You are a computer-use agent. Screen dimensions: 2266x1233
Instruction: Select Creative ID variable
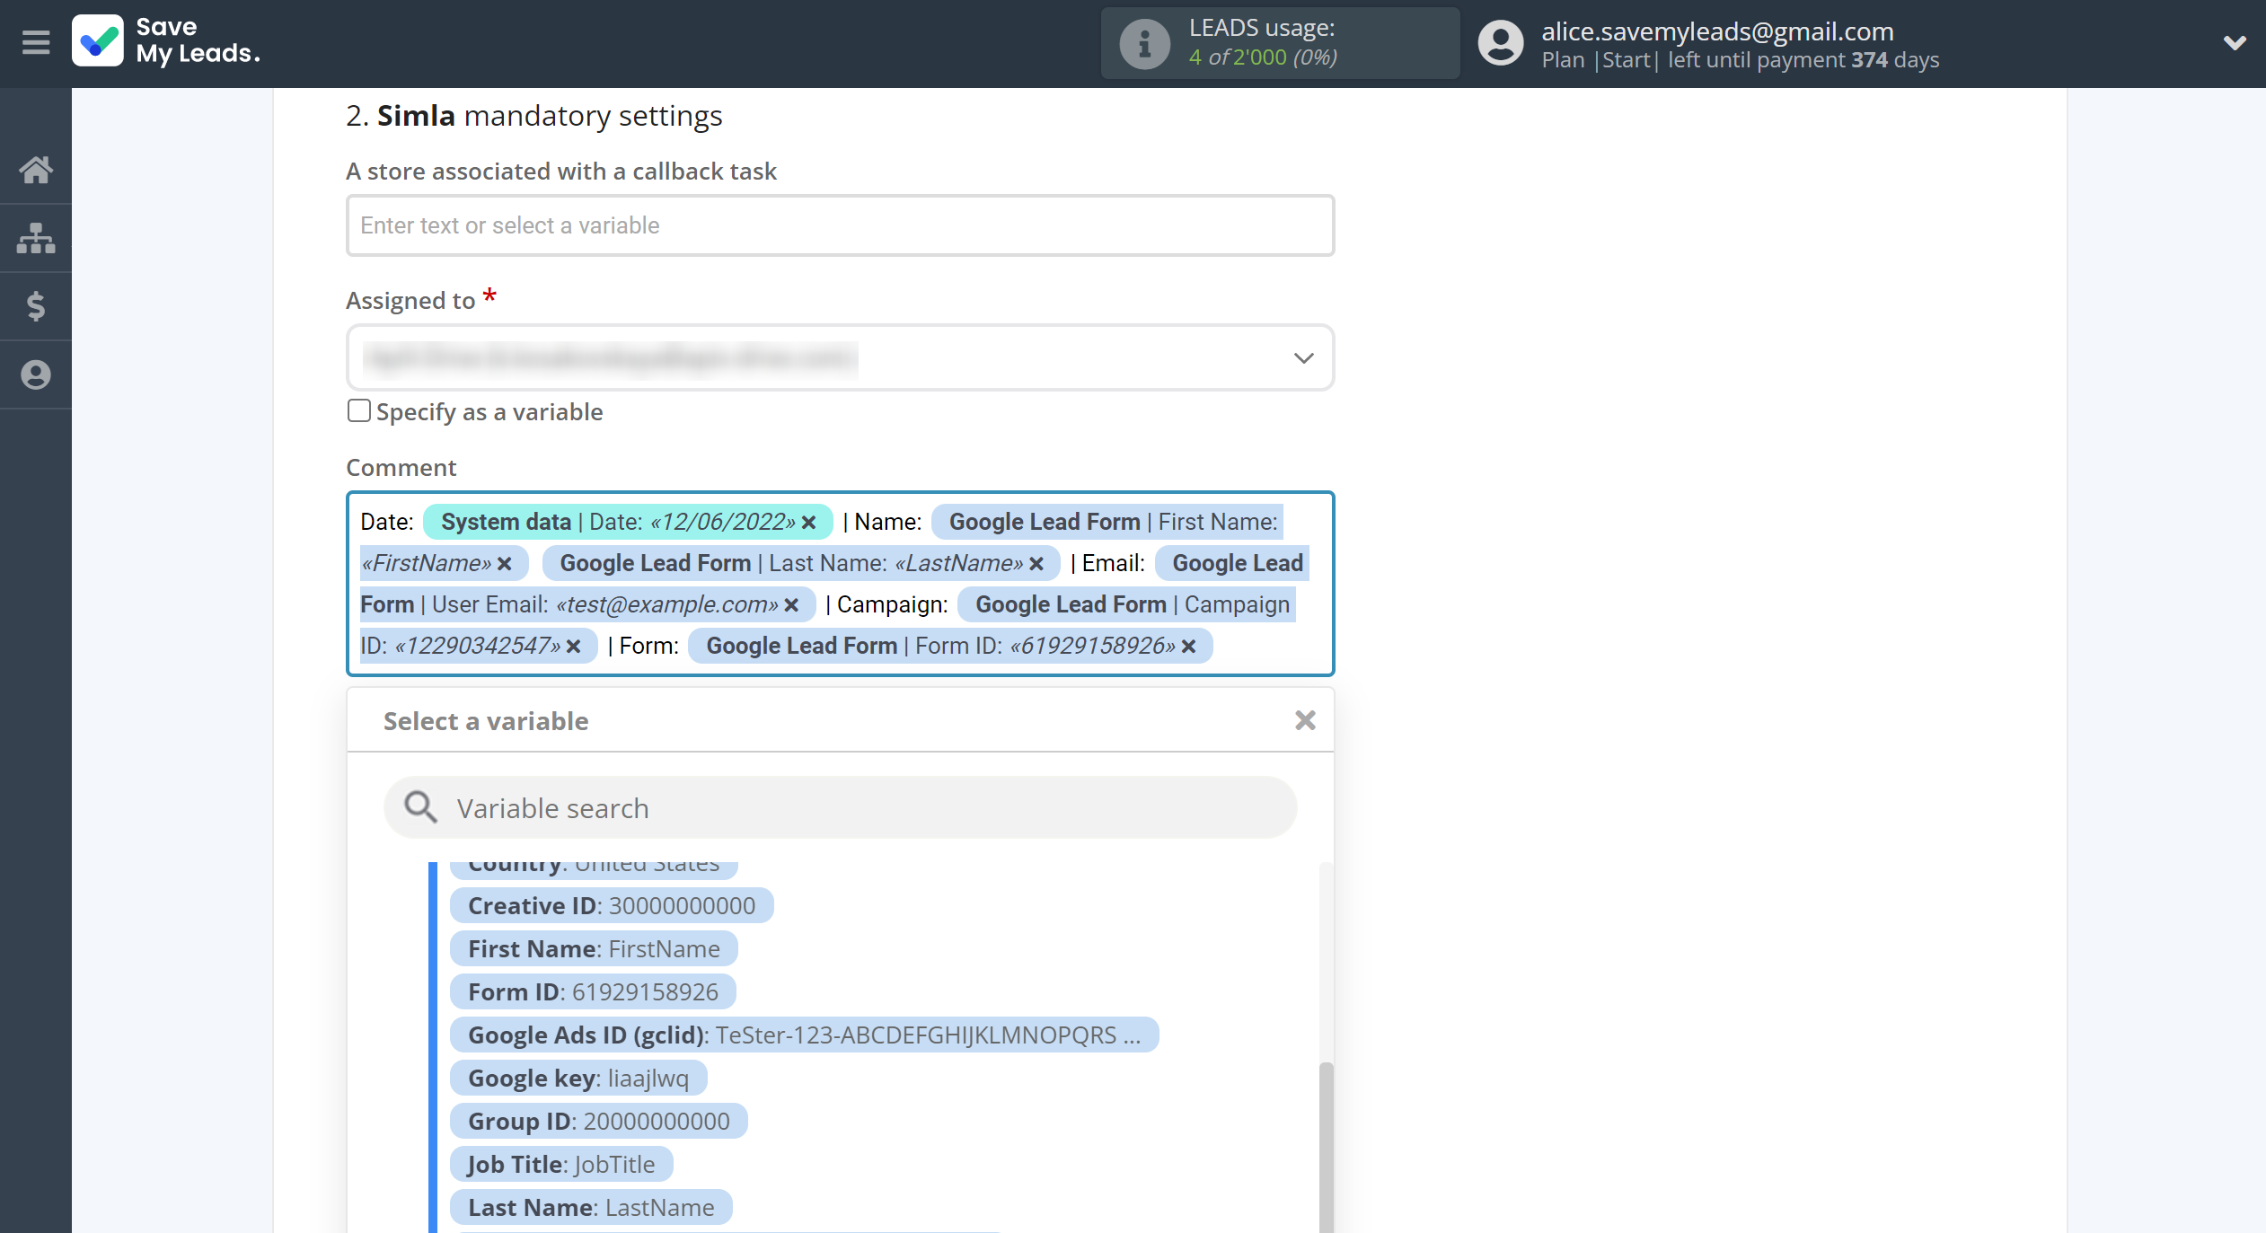click(612, 905)
